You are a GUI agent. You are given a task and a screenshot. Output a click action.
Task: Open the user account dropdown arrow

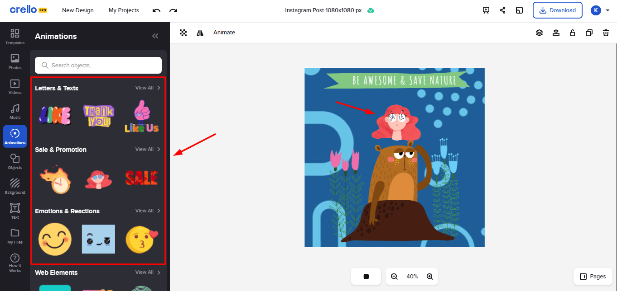coord(608,10)
